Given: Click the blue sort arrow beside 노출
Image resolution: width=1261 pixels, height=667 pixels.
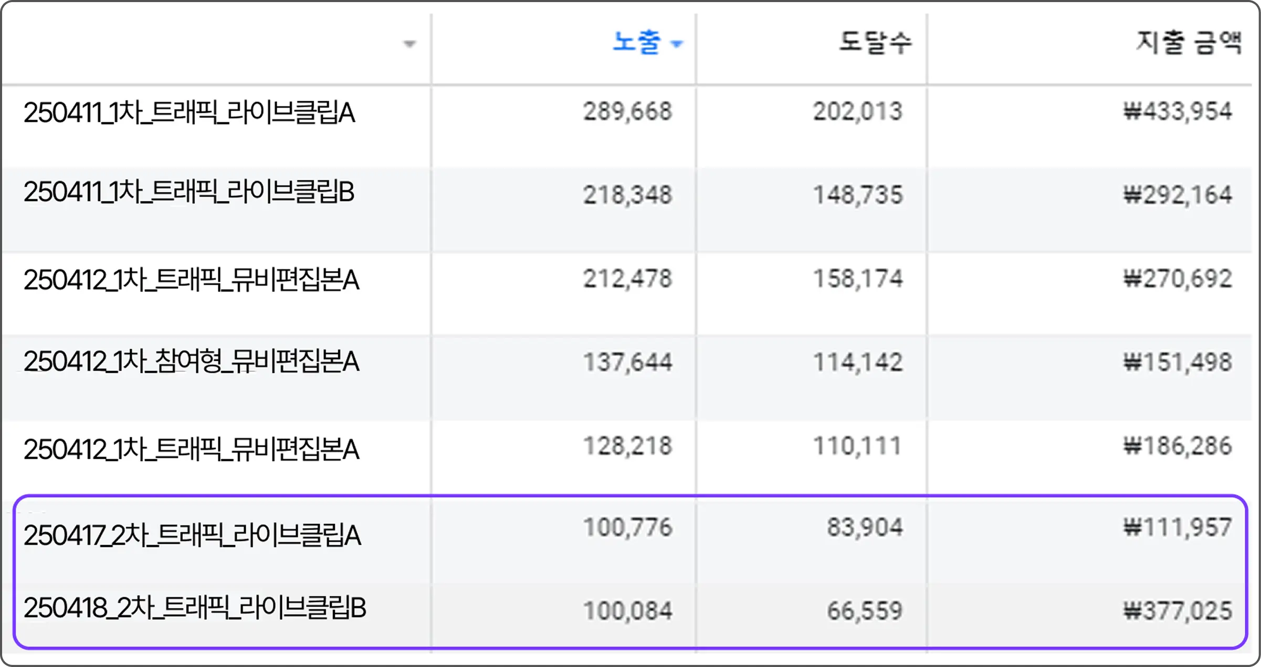Looking at the screenshot, I should point(677,44).
